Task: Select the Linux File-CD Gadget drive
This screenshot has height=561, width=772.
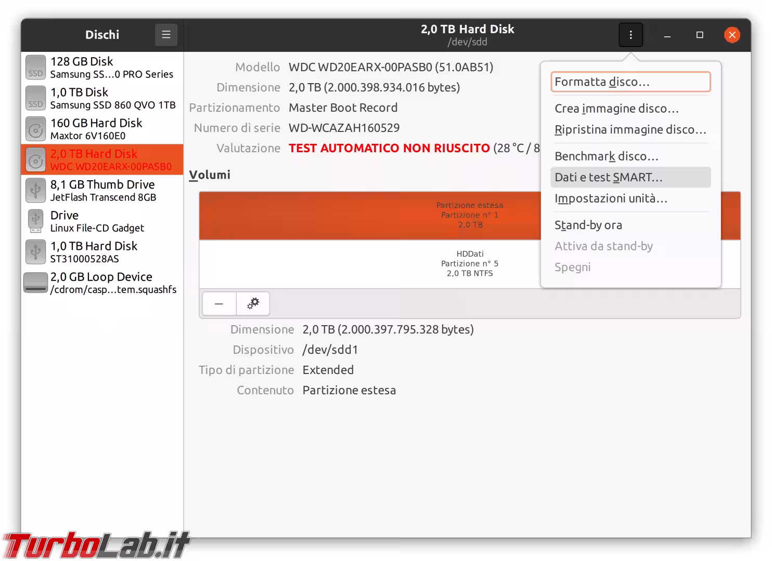Action: click(x=102, y=221)
